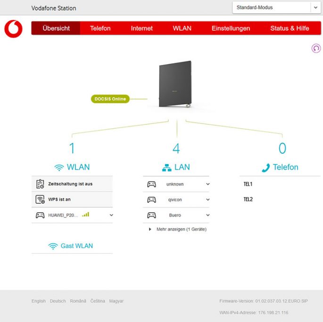Screen dimensions: 323x322
Task: Open the Status & Hilfe tab
Action: pyautogui.click(x=290, y=28)
